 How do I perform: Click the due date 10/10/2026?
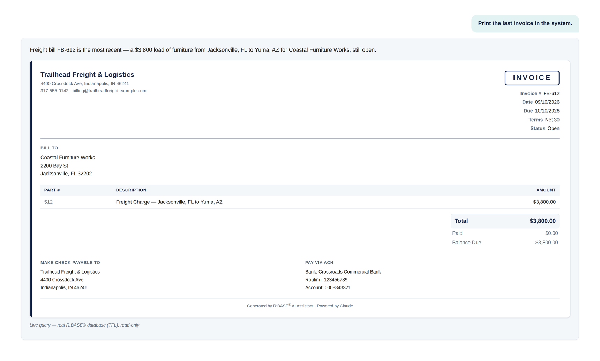click(547, 111)
